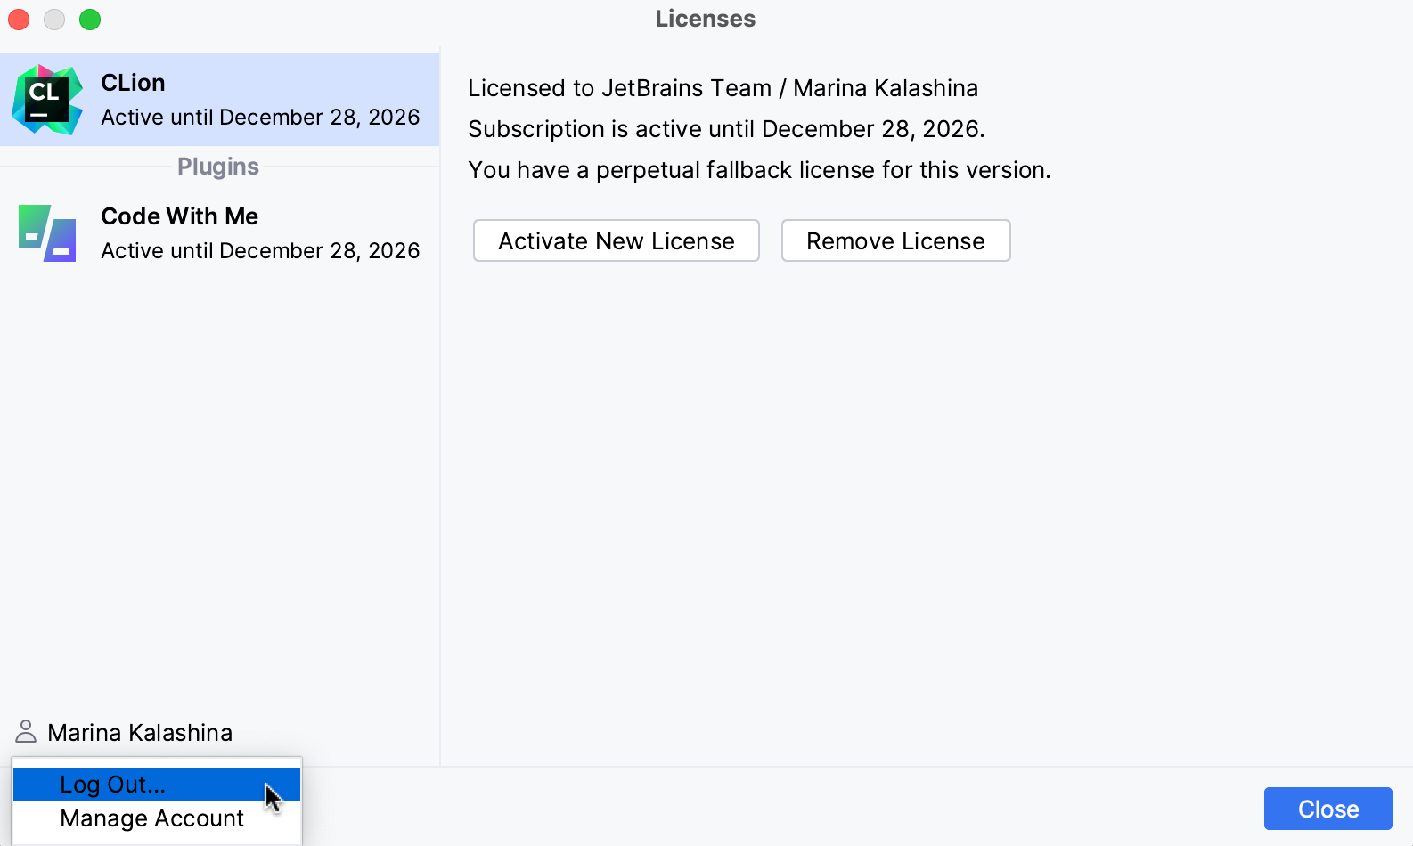Select the CLion product name in the list

133,83
